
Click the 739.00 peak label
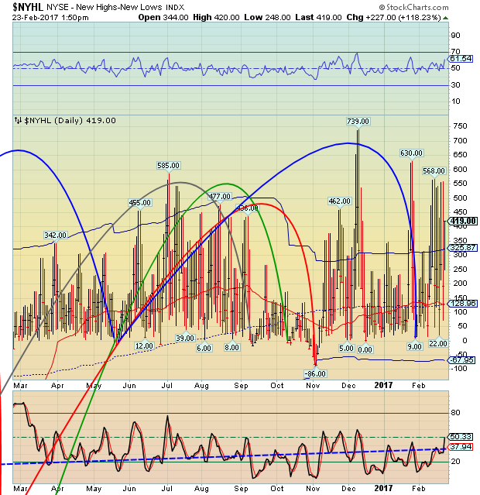pyautogui.click(x=358, y=121)
